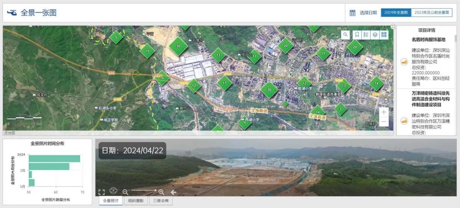Screen dimensions: 460x208
Task: Zoom in the map with plus button
Action: pos(384,112)
